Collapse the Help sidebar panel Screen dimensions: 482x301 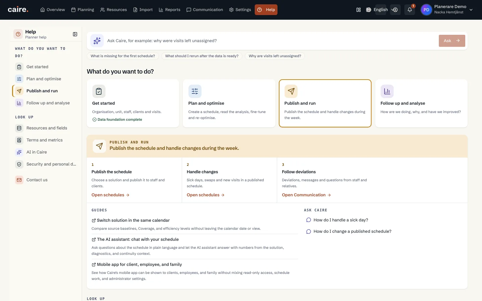click(x=75, y=34)
